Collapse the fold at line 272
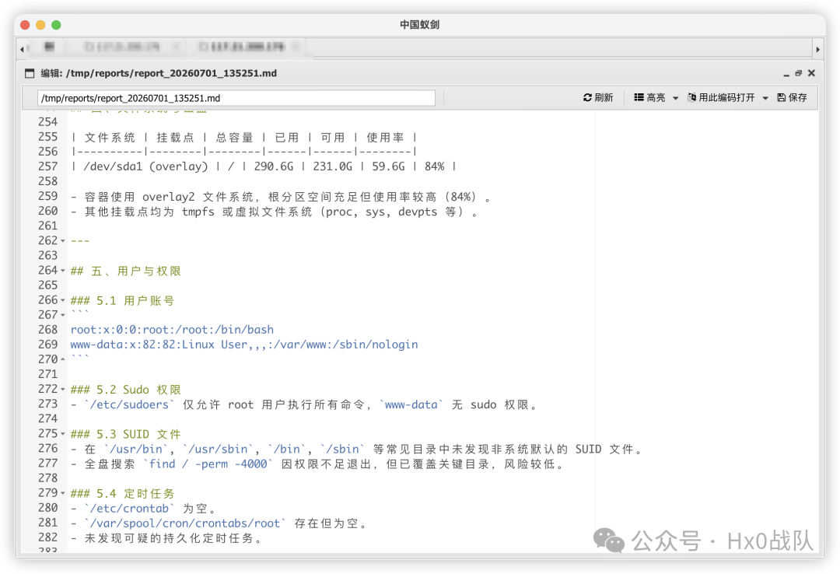 (63, 389)
